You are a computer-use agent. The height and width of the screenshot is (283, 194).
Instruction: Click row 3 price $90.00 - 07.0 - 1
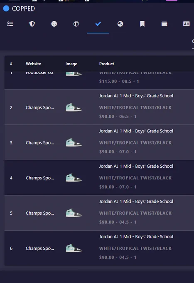(118, 152)
